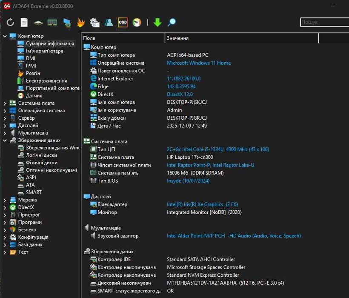This screenshot has height=298, width=349.
Task: Open the Портативний комп'ютер tree item
Action: (52, 88)
